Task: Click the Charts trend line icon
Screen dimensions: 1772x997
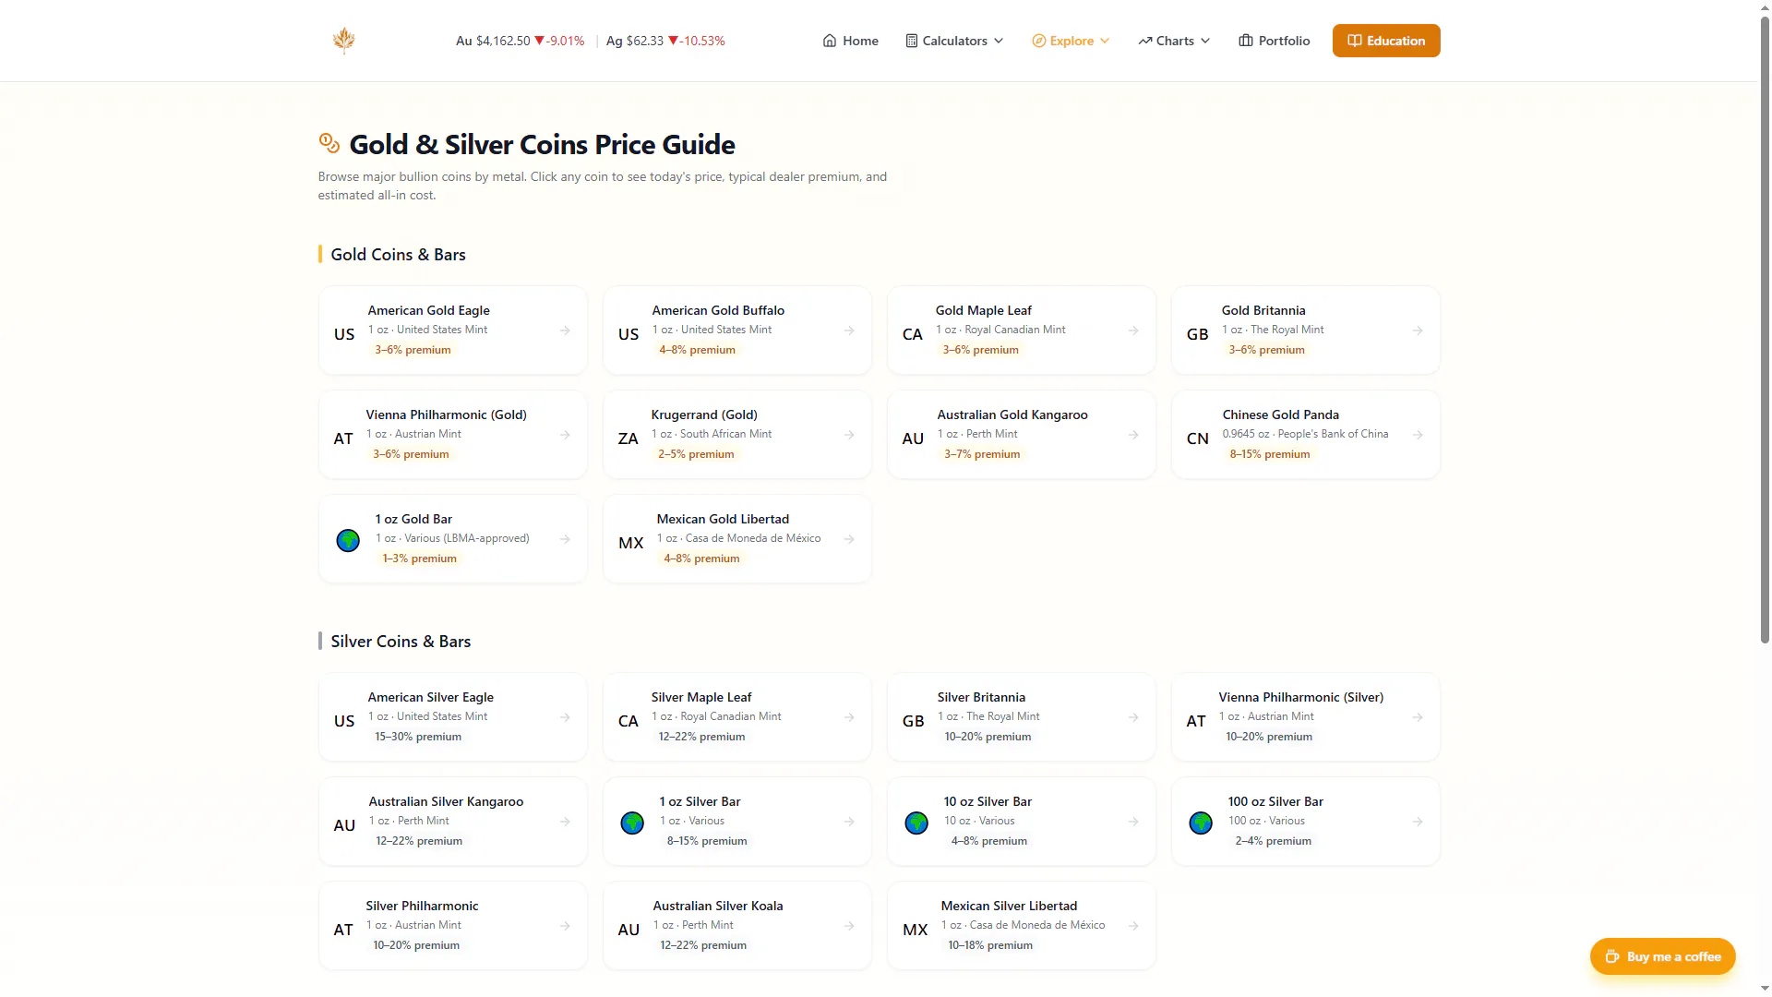Action: coord(1145,41)
